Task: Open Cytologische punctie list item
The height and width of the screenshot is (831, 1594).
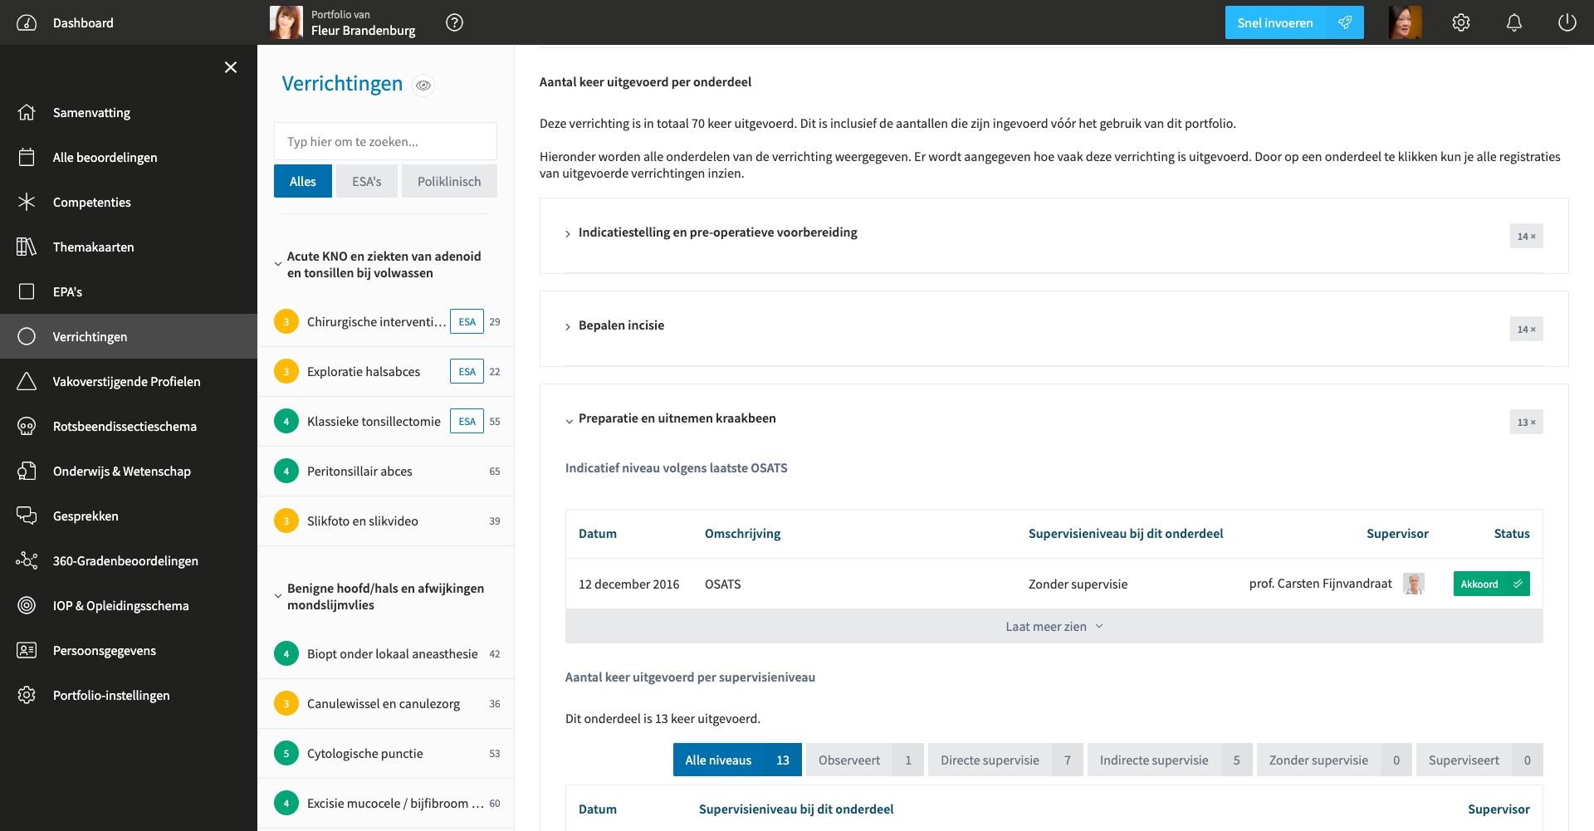Action: tap(385, 753)
